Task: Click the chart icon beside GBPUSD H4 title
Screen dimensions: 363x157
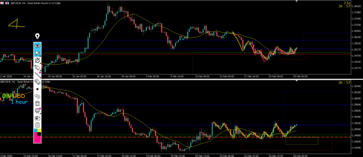Action: [8, 2]
